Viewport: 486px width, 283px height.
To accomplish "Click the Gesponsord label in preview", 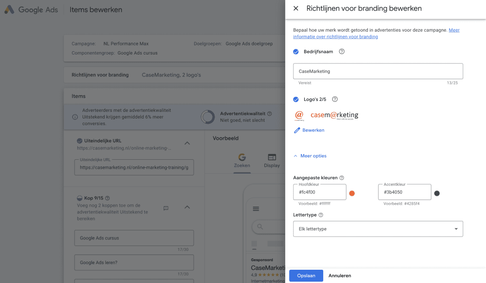I will click(262, 260).
